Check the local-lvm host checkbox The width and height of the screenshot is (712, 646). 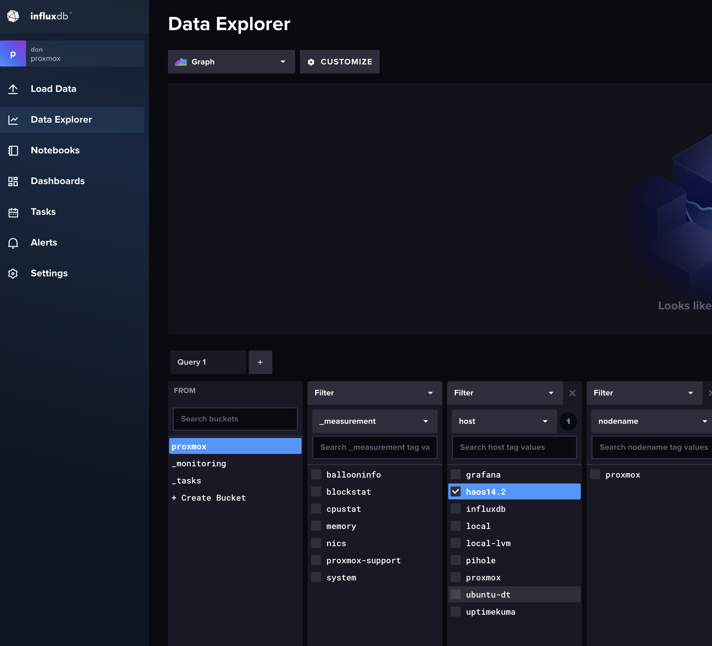[x=456, y=543]
